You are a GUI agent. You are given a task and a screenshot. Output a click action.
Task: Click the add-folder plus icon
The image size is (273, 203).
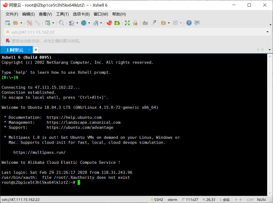163,23
